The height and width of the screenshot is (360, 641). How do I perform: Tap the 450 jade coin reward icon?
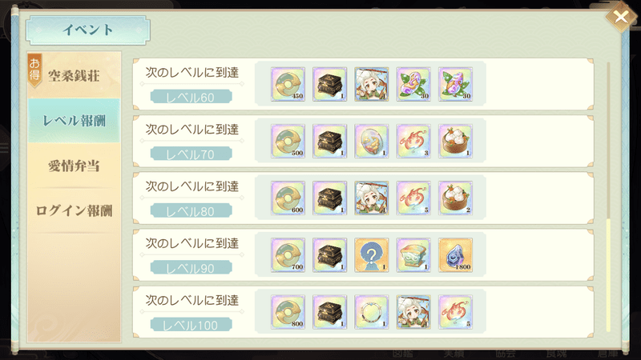(288, 84)
